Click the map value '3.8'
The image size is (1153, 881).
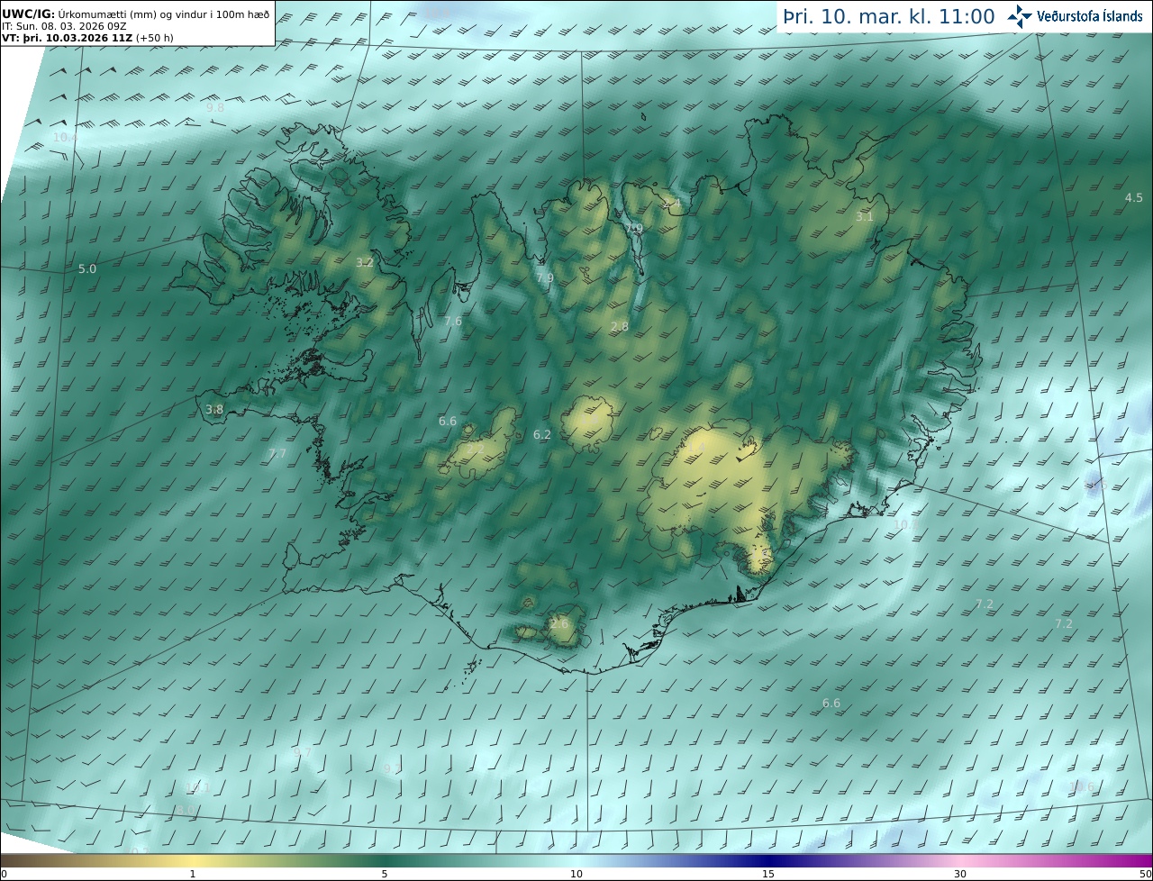point(214,409)
